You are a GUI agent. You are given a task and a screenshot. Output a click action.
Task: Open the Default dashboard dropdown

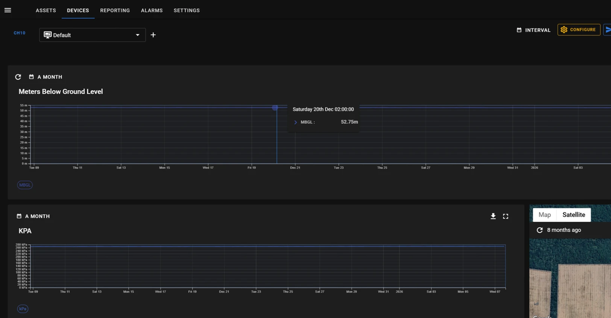coord(92,35)
